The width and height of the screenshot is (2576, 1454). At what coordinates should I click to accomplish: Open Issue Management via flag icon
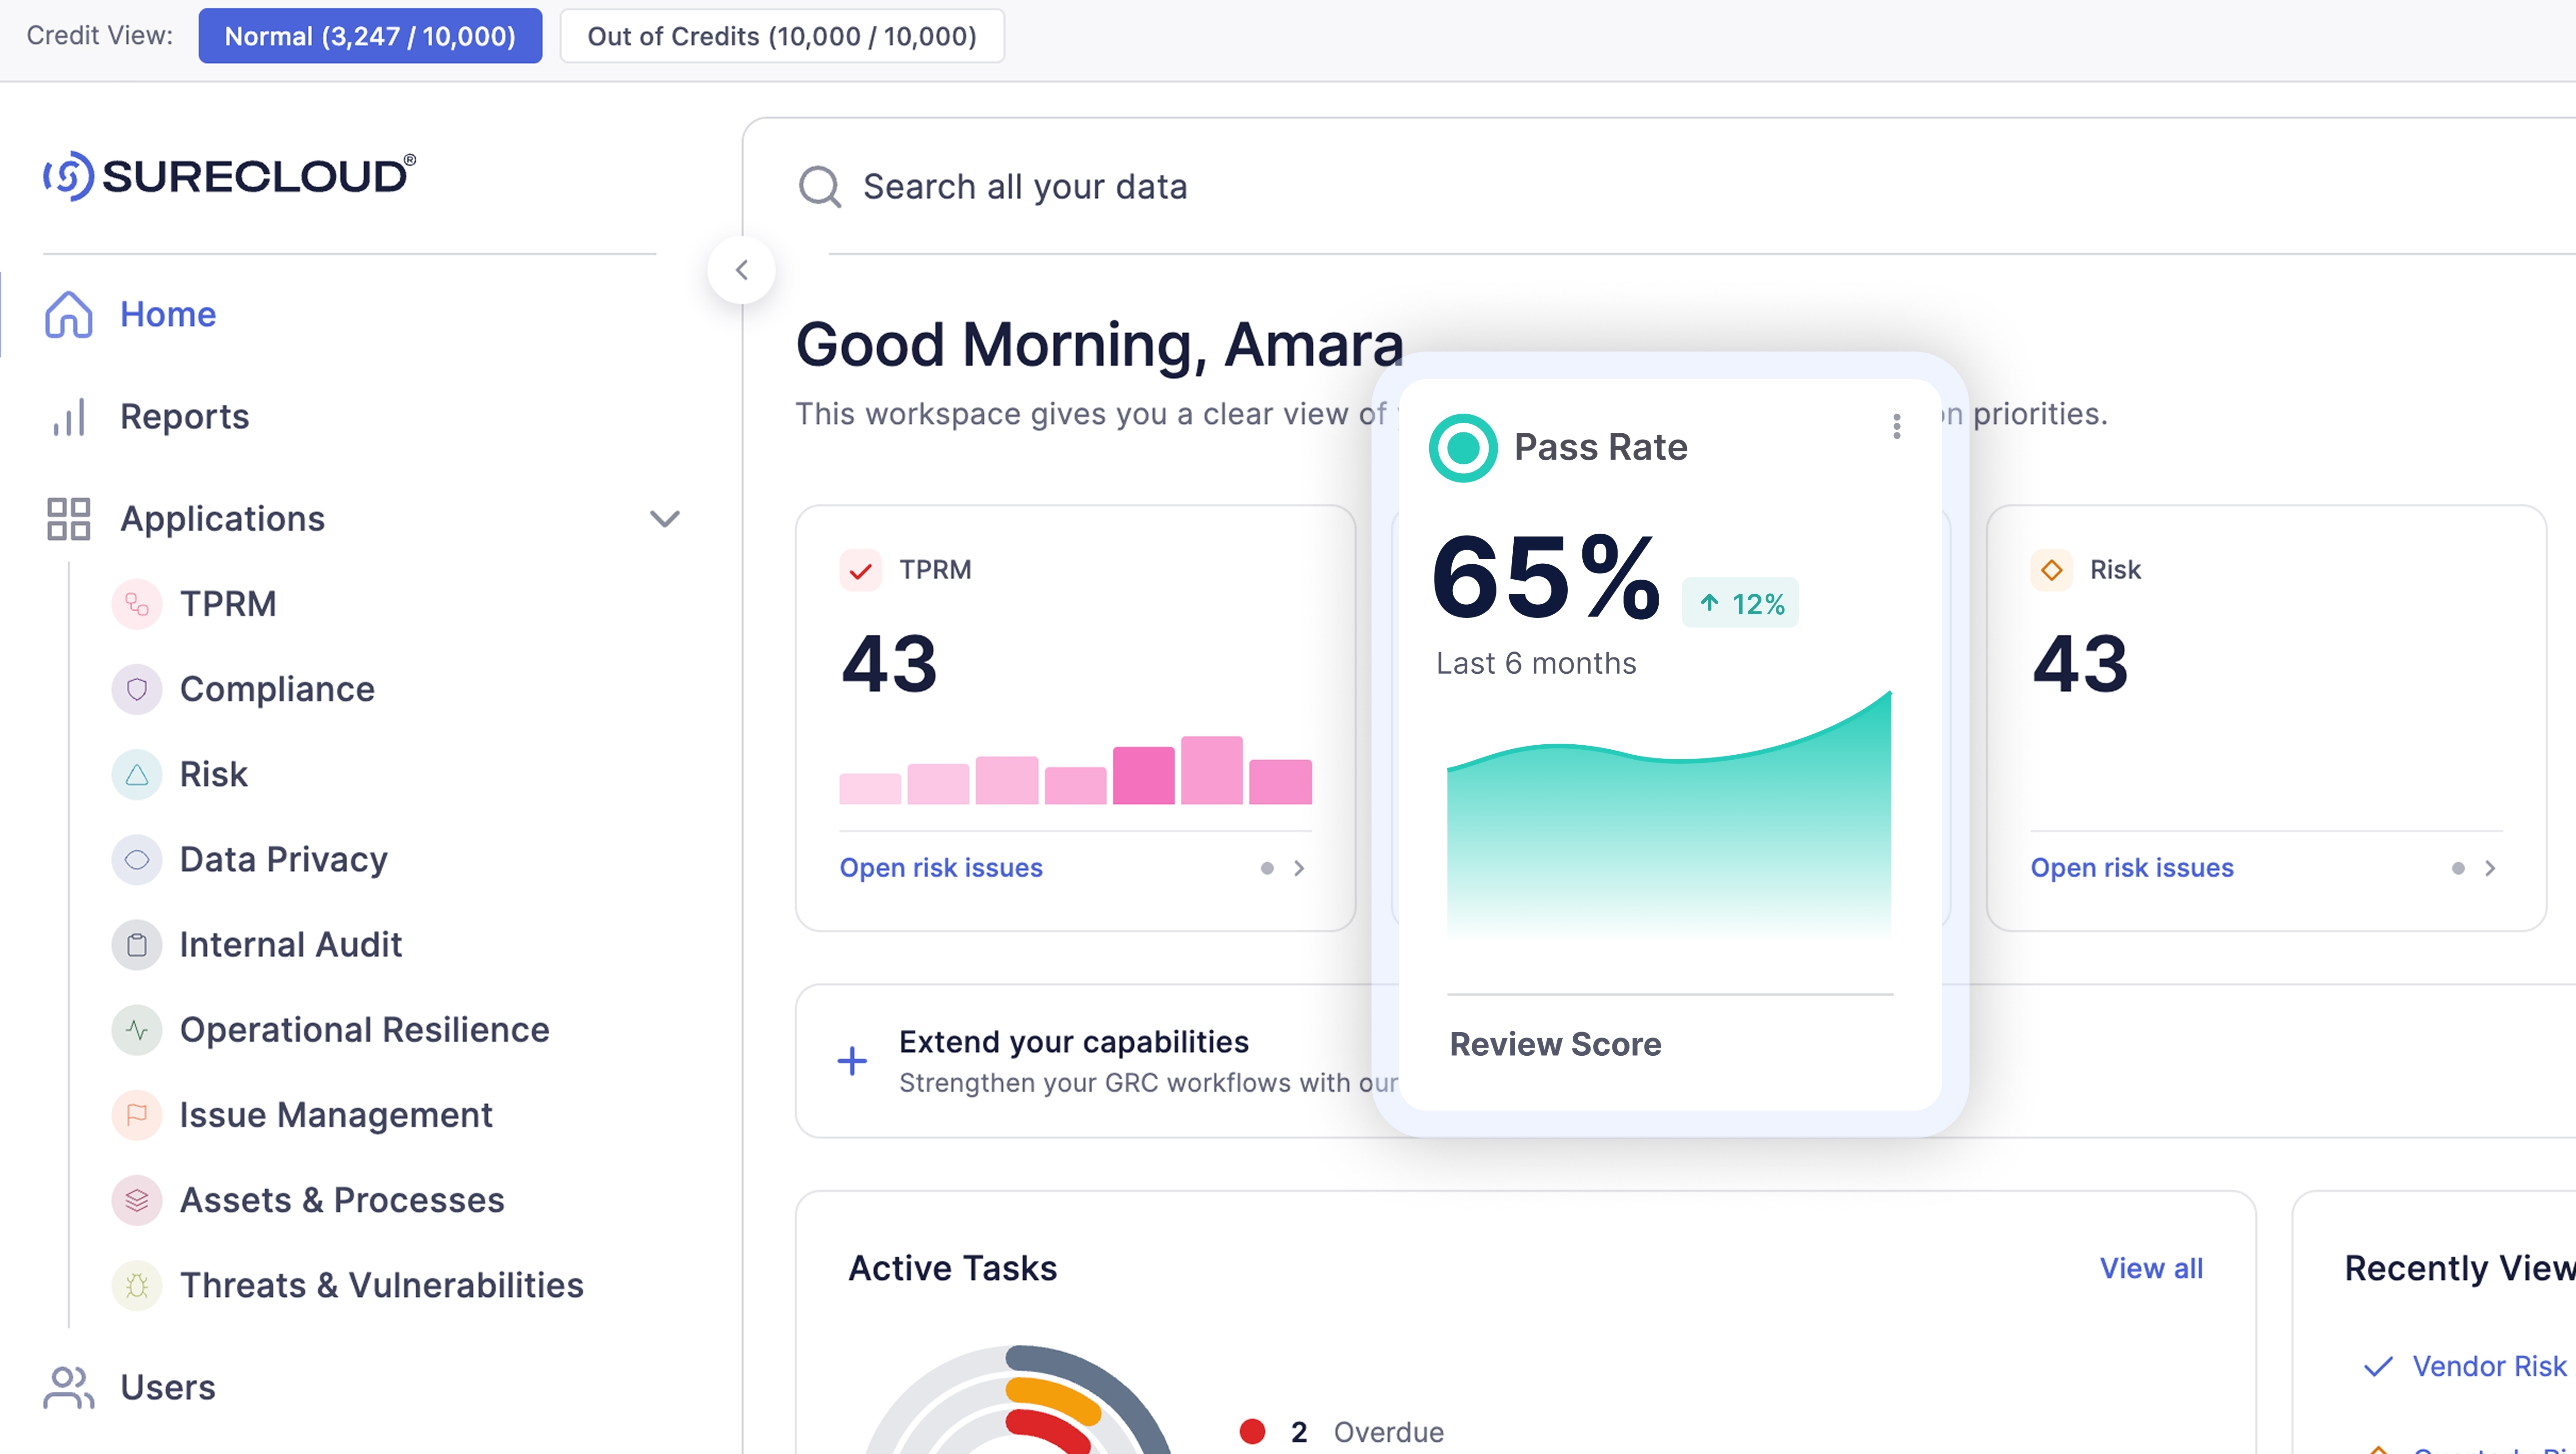(x=137, y=1114)
